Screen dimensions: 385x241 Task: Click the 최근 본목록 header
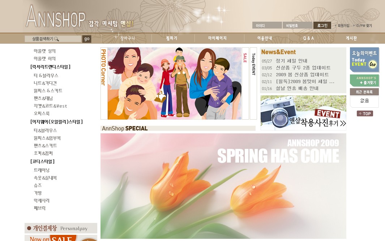364,92
